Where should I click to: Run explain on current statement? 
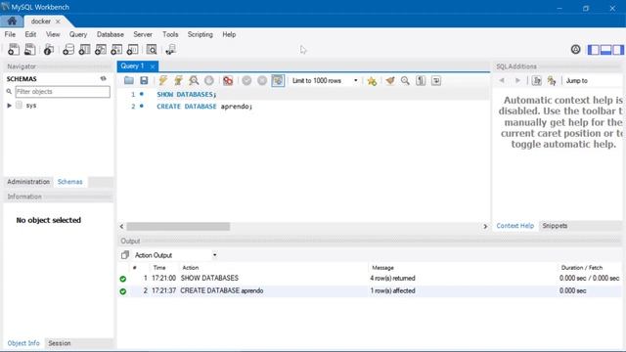(194, 80)
